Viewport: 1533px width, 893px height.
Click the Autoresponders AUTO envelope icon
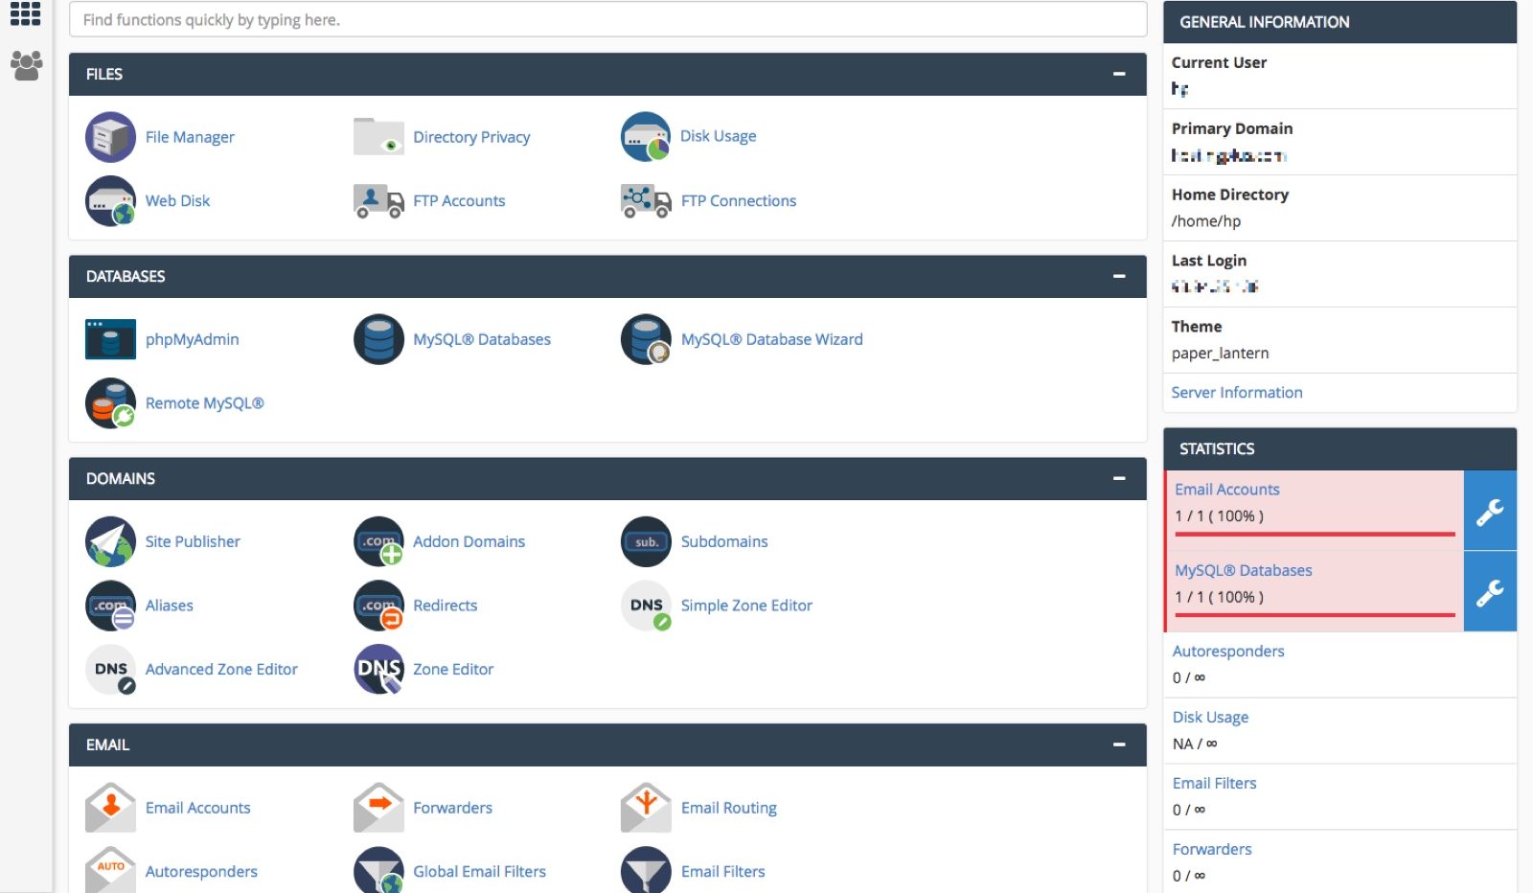coord(110,870)
